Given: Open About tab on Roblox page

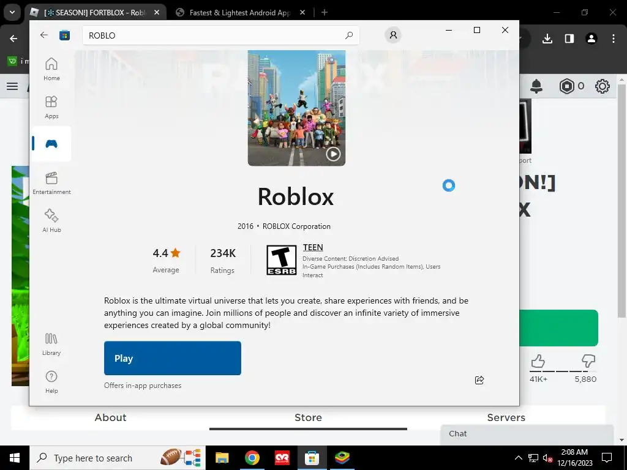Looking at the screenshot, I should point(110,417).
